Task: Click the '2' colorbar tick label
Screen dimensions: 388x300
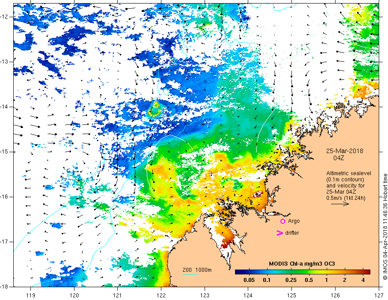Action: click(x=345, y=280)
